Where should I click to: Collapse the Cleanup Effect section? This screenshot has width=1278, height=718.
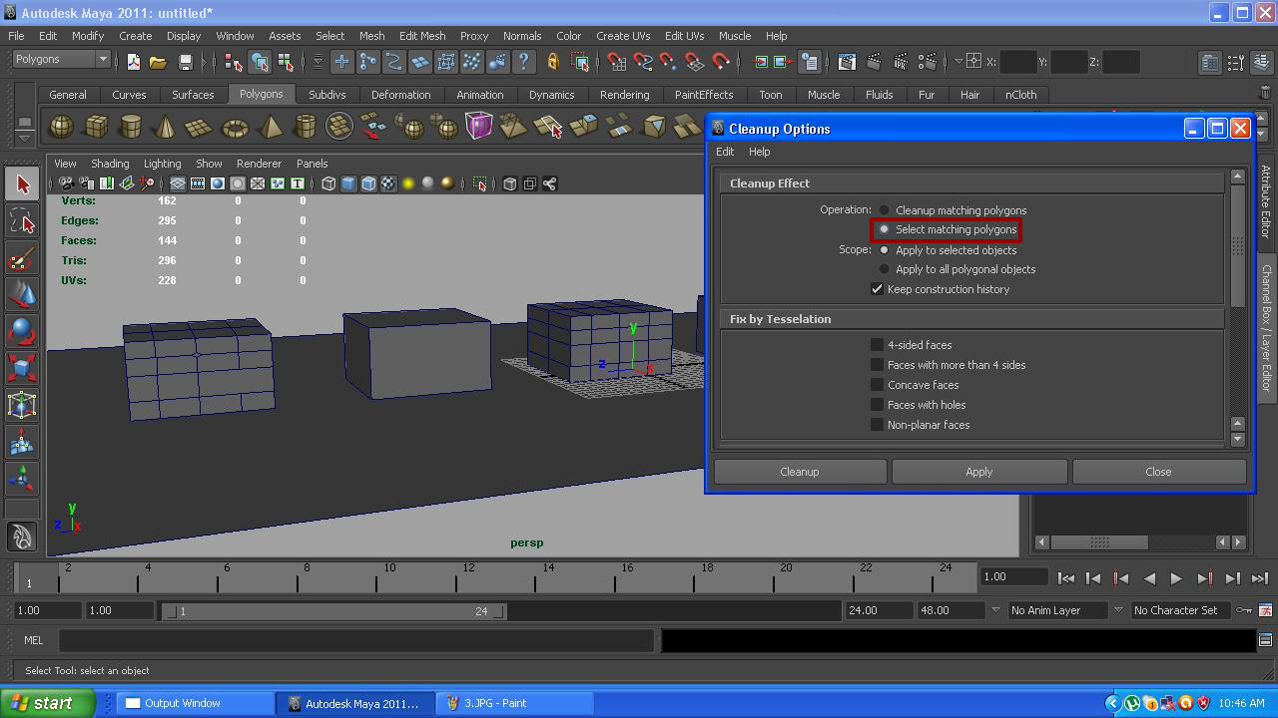pos(971,183)
